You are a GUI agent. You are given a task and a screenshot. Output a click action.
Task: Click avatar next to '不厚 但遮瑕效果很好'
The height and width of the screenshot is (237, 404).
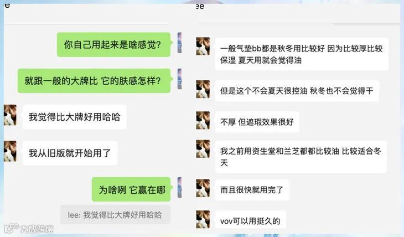203,120
